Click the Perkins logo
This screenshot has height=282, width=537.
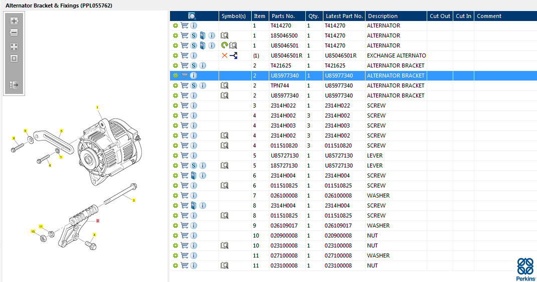point(525,269)
